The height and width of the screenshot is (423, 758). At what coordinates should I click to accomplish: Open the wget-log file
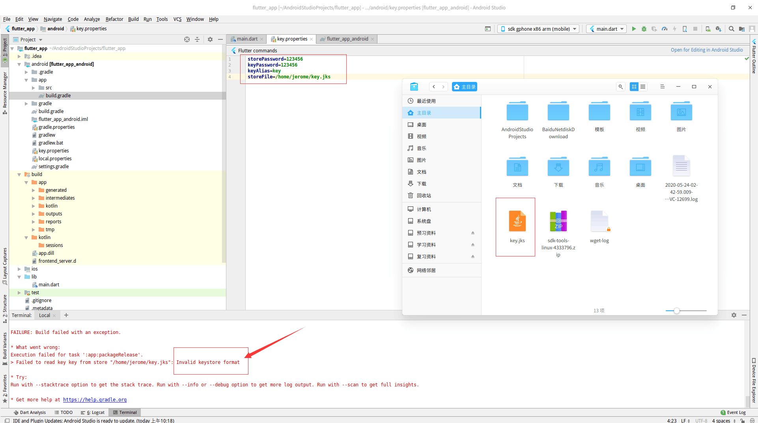click(599, 226)
